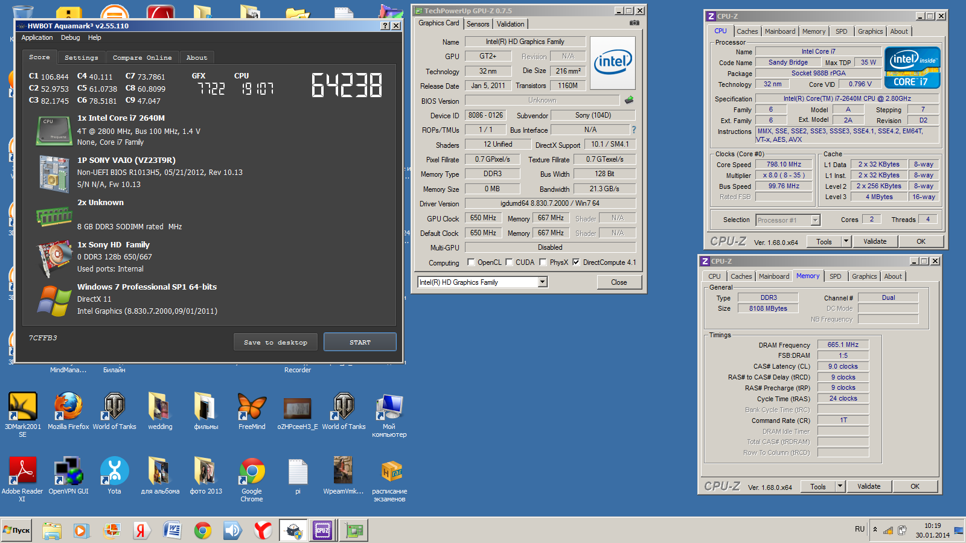Open the Processor #1 selection dropdown
966x543 pixels.
(x=815, y=220)
